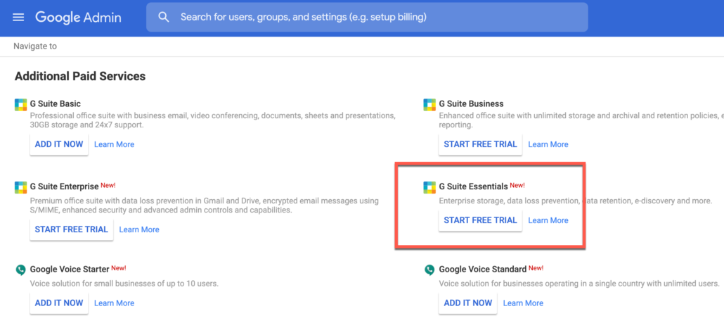This screenshot has height=323, width=724.
Task: Focus the search users and settings field
Action: [367, 17]
